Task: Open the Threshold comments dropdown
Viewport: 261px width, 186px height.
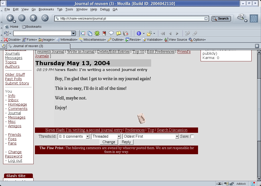Action: click(74, 136)
